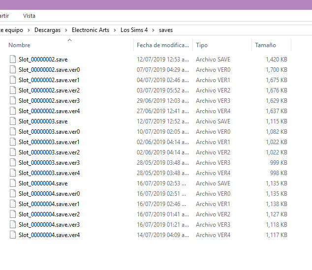Open the Vista ribbon tab
The height and width of the screenshot is (270, 312).
29,16
